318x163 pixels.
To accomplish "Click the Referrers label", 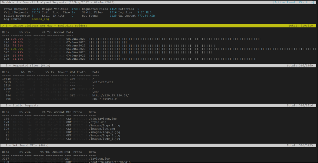I will pyautogui.click(x=126, y=9).
